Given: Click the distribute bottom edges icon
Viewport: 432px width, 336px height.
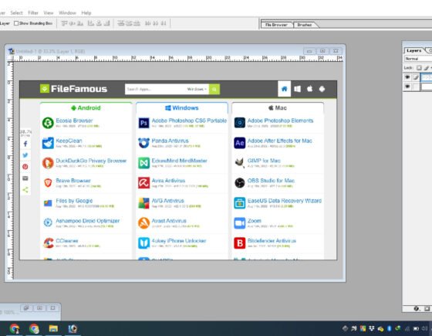Looking at the screenshot, I should click(137, 23).
